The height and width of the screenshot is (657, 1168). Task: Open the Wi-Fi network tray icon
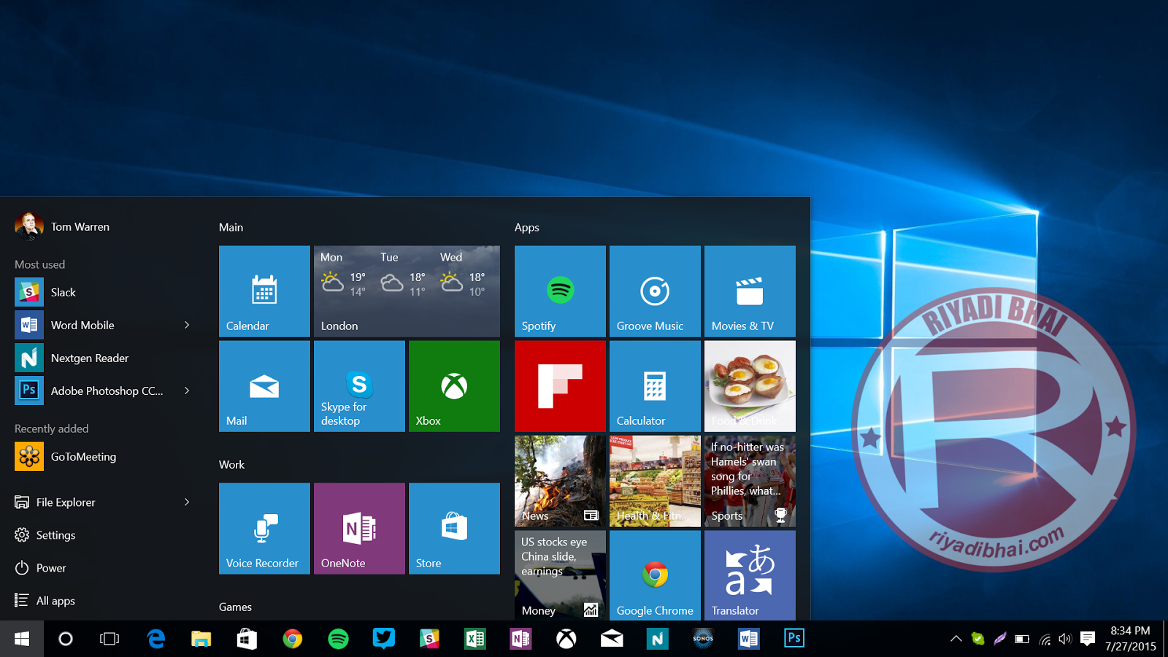tap(1045, 639)
